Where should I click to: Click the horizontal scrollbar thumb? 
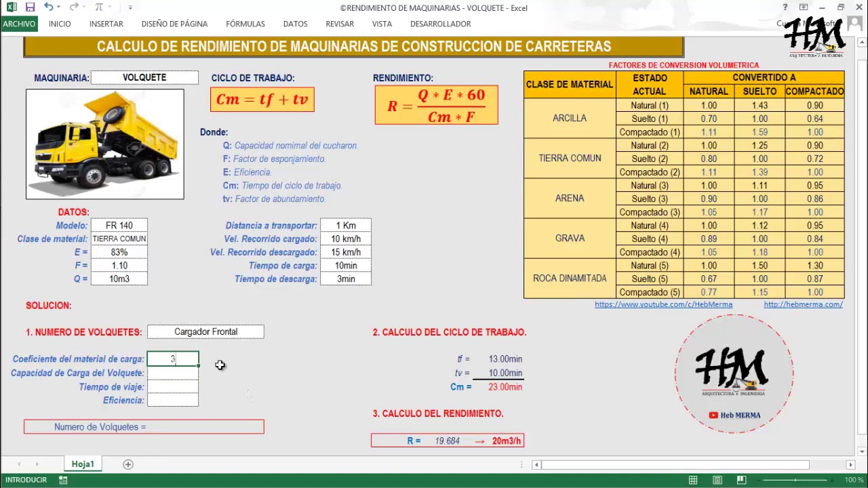point(675,464)
